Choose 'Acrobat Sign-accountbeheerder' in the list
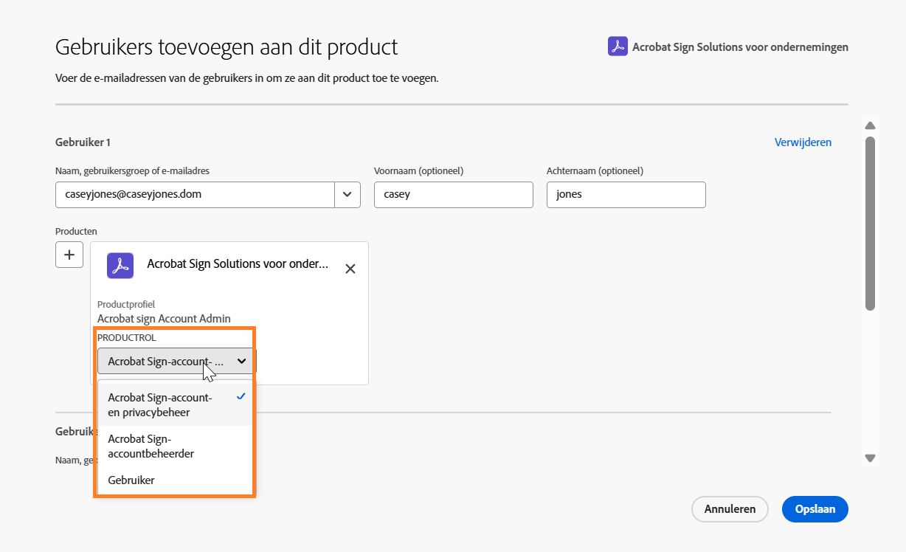The image size is (906, 552). 151,446
